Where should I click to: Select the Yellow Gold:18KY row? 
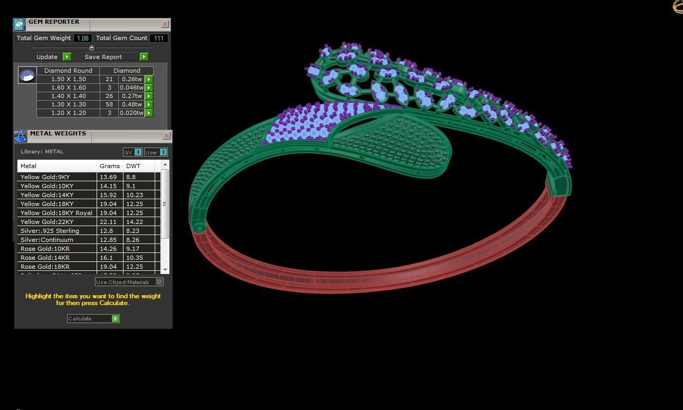tap(89, 204)
